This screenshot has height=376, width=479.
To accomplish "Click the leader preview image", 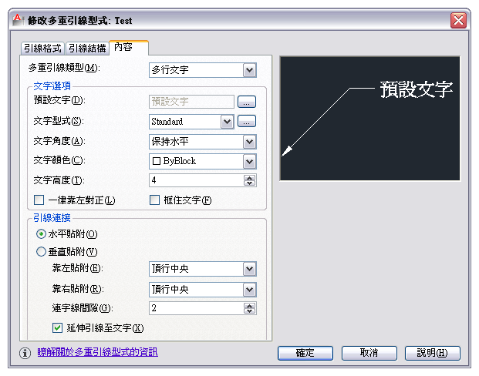I will pyautogui.click(x=370, y=119).
